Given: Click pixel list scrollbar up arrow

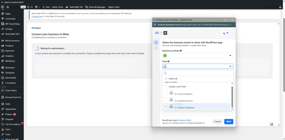Looking at the screenshot, I should 232,83.
